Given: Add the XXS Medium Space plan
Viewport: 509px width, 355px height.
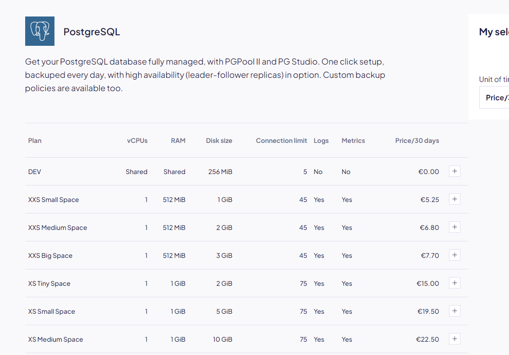Looking at the screenshot, I should [x=455, y=227].
